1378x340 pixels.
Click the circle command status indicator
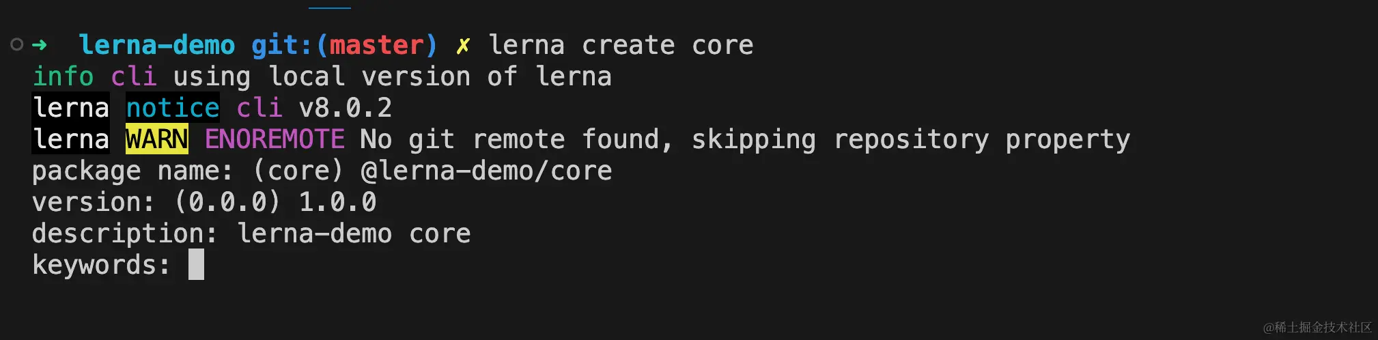17,45
